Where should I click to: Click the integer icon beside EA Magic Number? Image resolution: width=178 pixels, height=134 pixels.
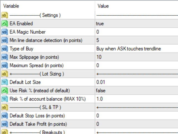4,32
